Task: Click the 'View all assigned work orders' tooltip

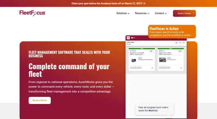Action: coord(155,109)
